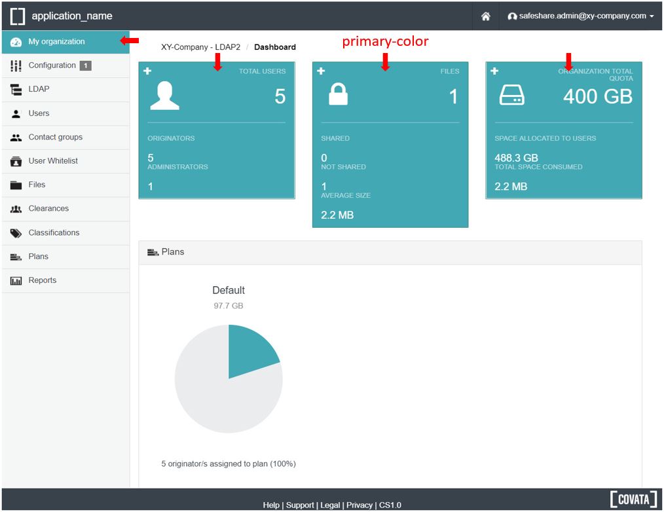Click the Configuration badge showing 1
Screen dimensions: 664x512
[86, 65]
